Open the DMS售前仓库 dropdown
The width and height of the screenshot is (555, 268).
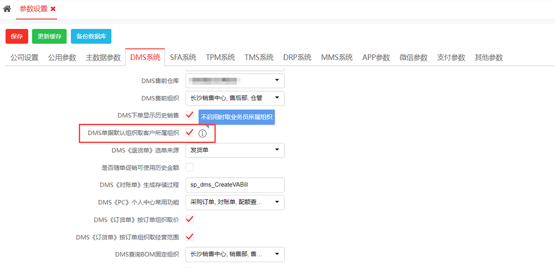[x=234, y=81]
